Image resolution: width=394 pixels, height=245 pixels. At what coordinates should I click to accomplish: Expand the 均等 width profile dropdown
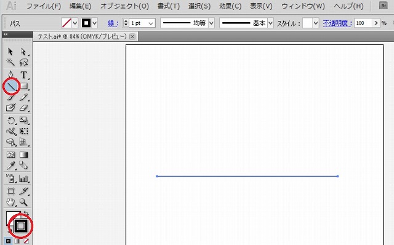[x=211, y=23]
